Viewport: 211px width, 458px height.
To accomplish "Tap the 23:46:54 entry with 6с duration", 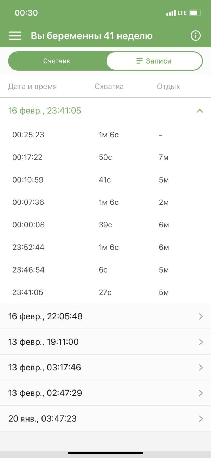I will tap(105, 270).
